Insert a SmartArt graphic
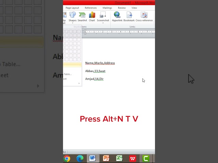This screenshot has width=218, height=163. pyautogui.click(x=82, y=17)
